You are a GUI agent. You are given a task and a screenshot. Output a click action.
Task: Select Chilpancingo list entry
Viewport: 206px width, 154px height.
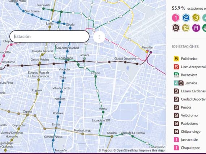tap(190, 132)
